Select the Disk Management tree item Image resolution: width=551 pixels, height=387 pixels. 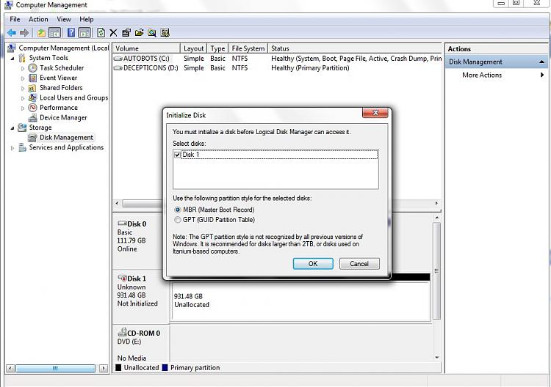(x=66, y=137)
